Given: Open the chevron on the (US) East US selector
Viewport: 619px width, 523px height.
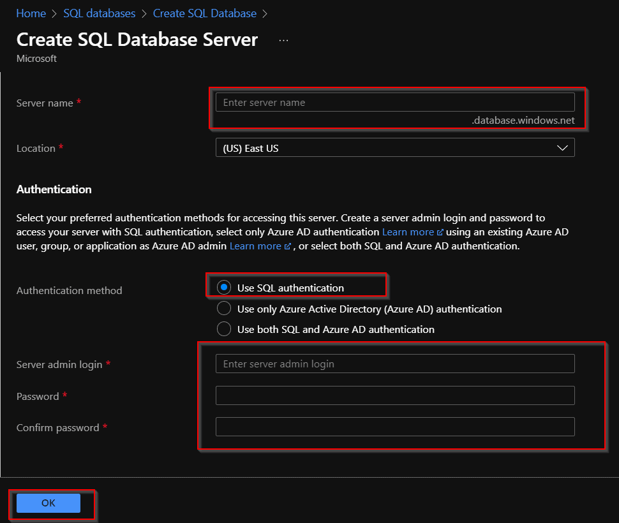Looking at the screenshot, I should (x=563, y=147).
